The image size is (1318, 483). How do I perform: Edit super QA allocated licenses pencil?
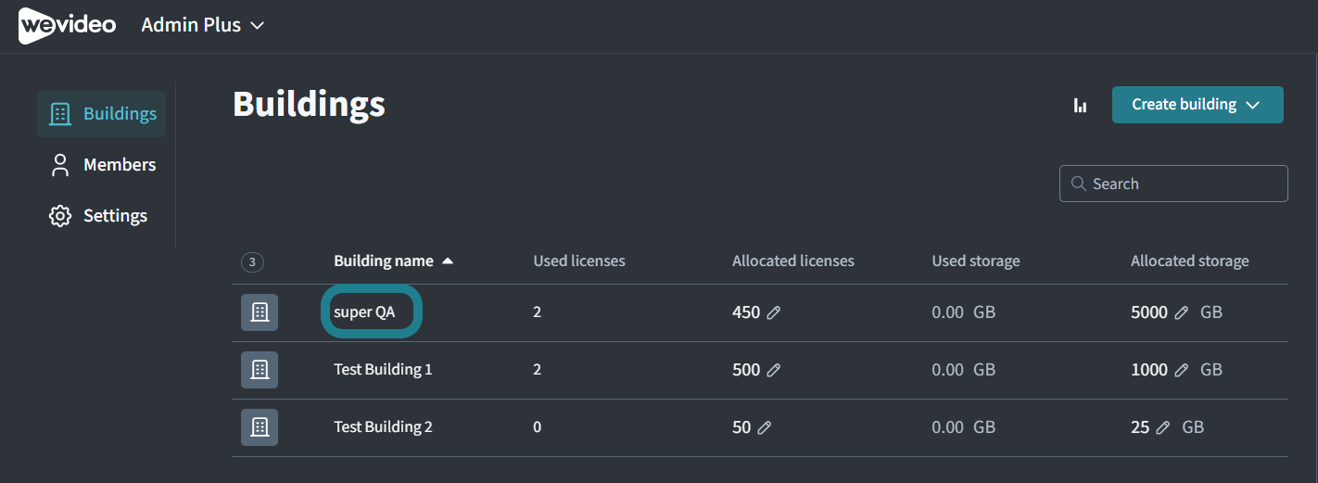pyautogui.click(x=774, y=313)
